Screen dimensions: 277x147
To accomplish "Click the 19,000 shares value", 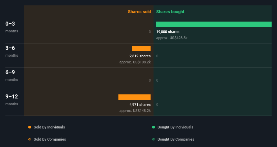I will tap(168, 32).
